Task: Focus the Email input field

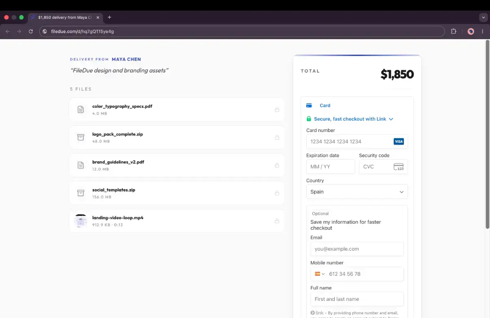Action: point(357,249)
